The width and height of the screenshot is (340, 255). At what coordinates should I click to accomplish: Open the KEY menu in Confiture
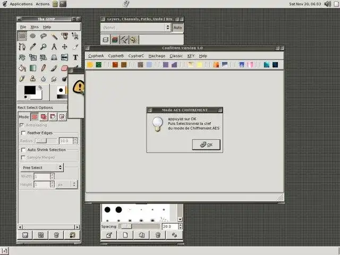click(191, 56)
